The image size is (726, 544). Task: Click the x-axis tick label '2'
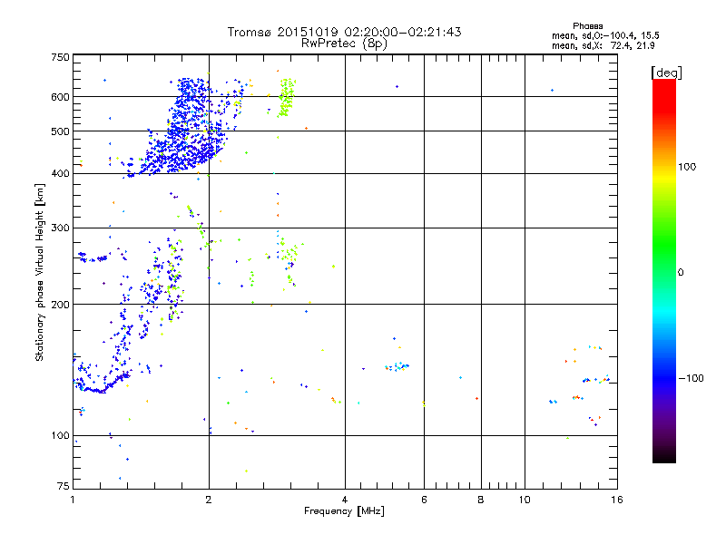coord(209,500)
